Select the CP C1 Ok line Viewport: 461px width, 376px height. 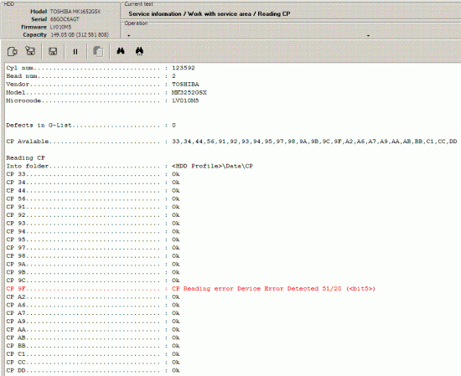[x=93, y=354]
